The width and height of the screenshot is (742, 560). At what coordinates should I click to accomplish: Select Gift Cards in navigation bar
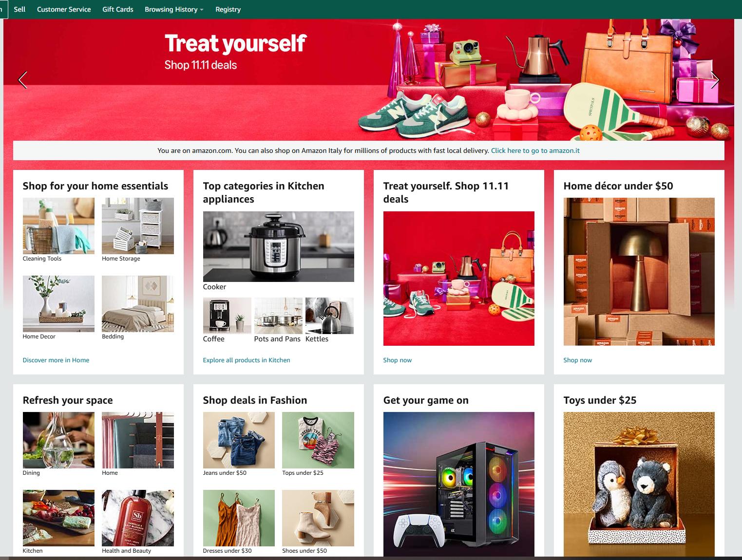(x=117, y=9)
